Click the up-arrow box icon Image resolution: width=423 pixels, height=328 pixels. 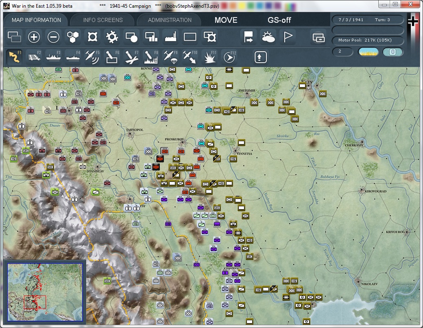click(x=260, y=57)
